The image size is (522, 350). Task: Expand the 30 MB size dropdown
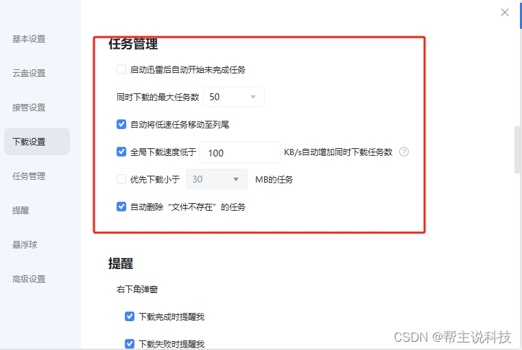point(216,179)
